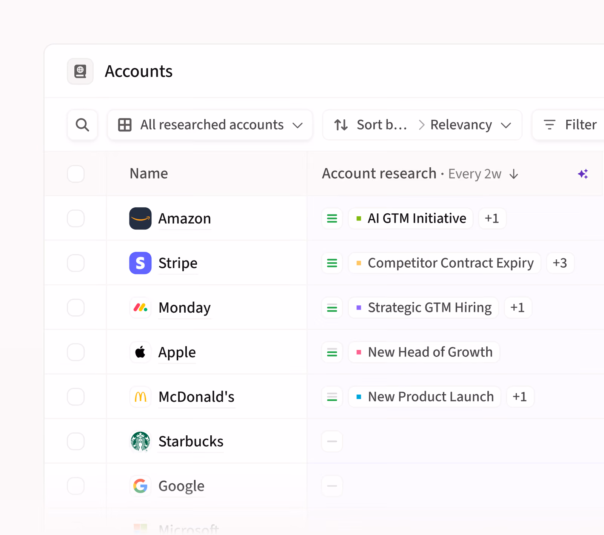Click the AI GTM Initiative tag
The width and height of the screenshot is (604, 535).
click(411, 218)
